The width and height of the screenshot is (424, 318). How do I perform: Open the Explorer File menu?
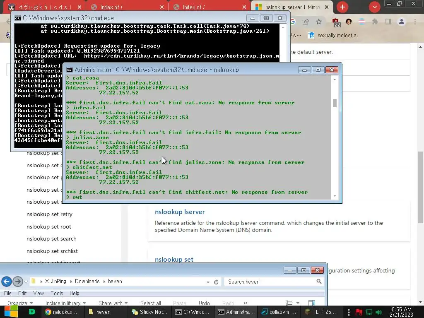7,294
